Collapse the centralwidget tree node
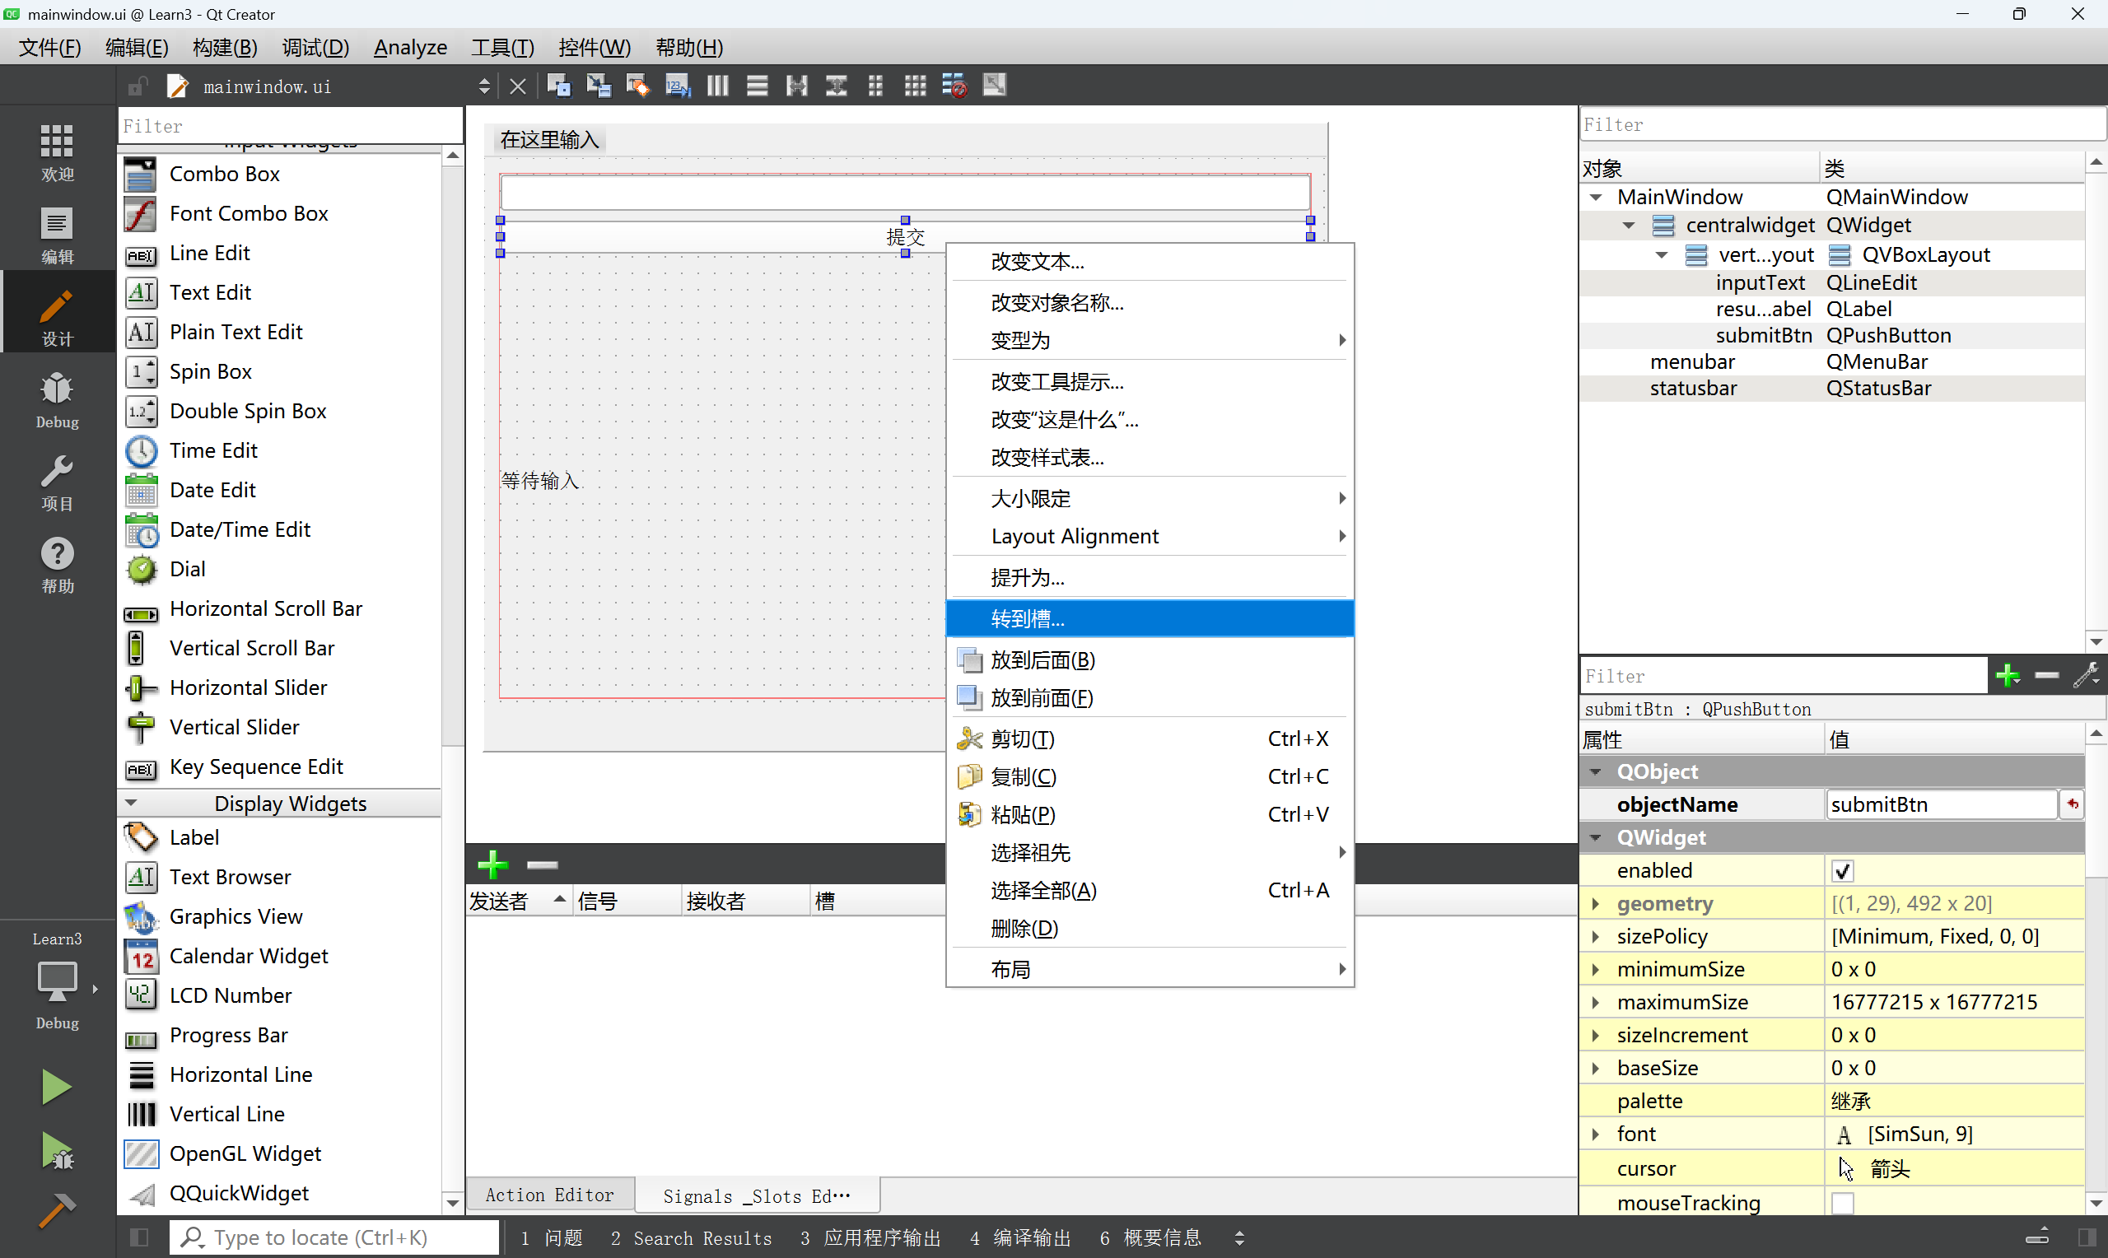This screenshot has height=1258, width=2108. tap(1629, 226)
